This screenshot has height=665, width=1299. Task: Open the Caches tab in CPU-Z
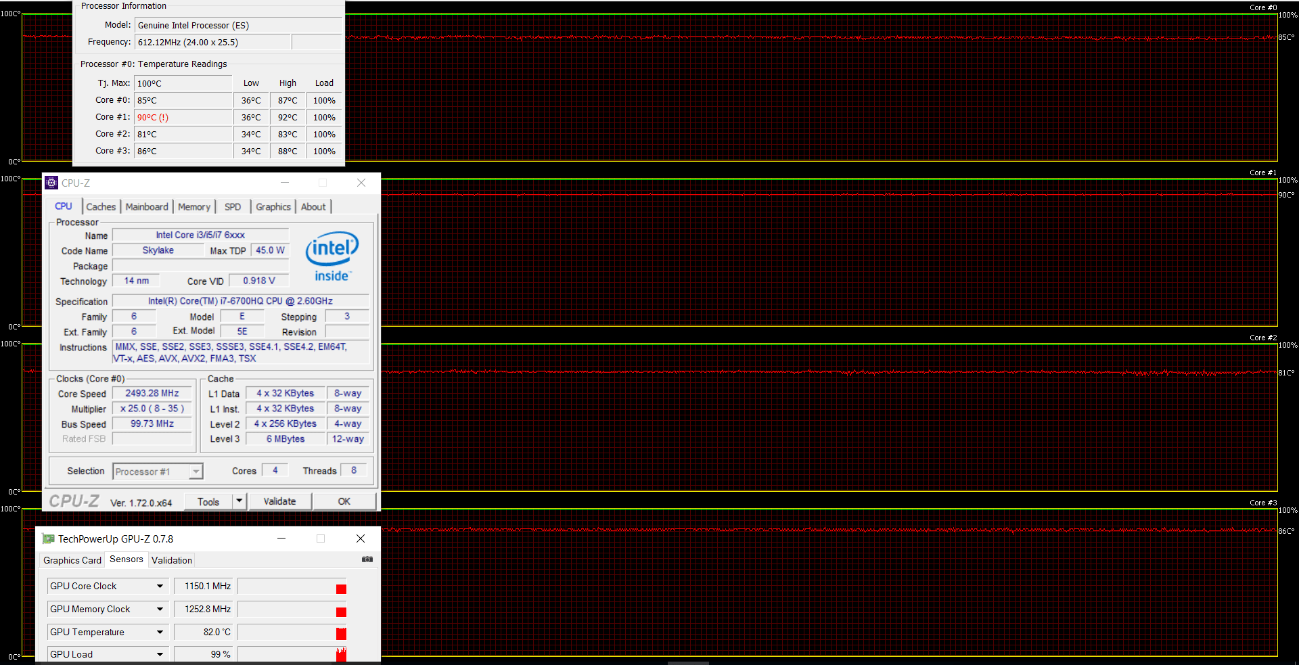coord(101,207)
